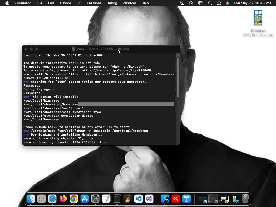
Task: Click 'Sorry, try again.' in Terminal
Action: pyautogui.click(x=39, y=89)
